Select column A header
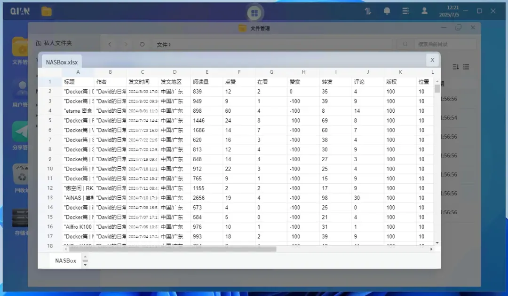508x296 pixels. pyautogui.click(x=78, y=72)
